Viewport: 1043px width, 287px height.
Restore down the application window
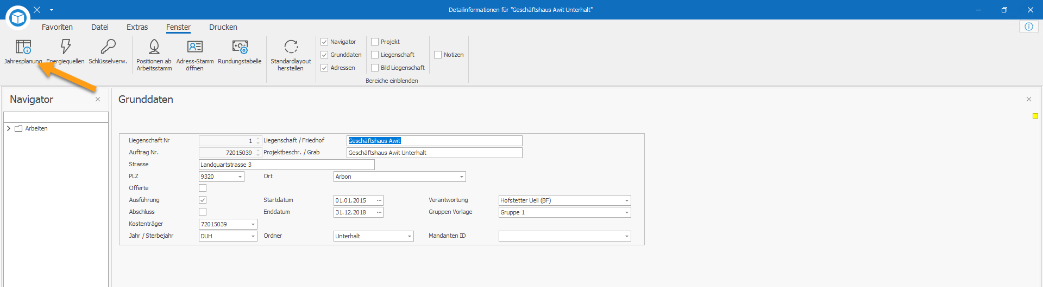point(1004,10)
